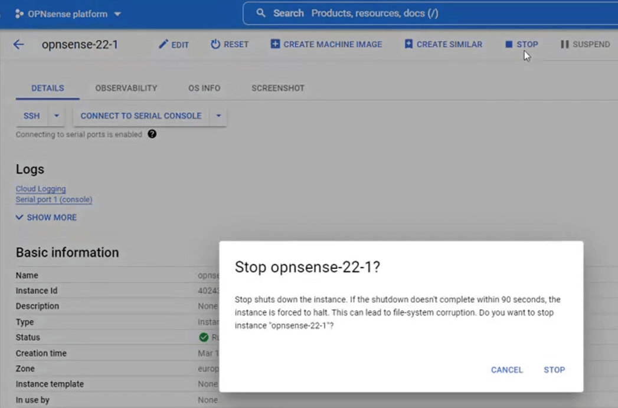Click the Description row label
This screenshot has height=408, width=618.
click(37, 306)
